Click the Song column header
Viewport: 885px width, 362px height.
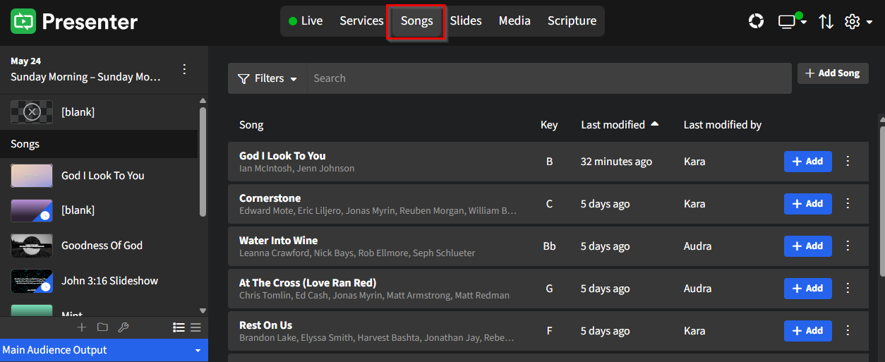[251, 125]
